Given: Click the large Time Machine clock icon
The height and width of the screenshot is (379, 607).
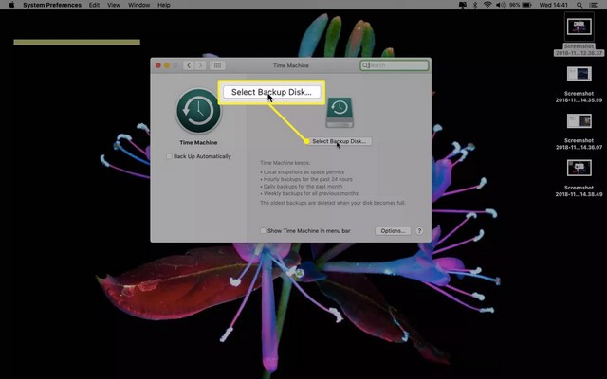Looking at the screenshot, I should pos(198,113).
